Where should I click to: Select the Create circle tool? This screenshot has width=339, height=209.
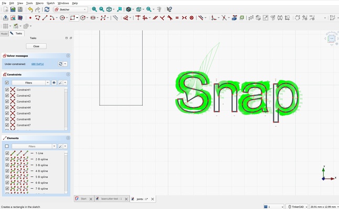(x=62, y=18)
